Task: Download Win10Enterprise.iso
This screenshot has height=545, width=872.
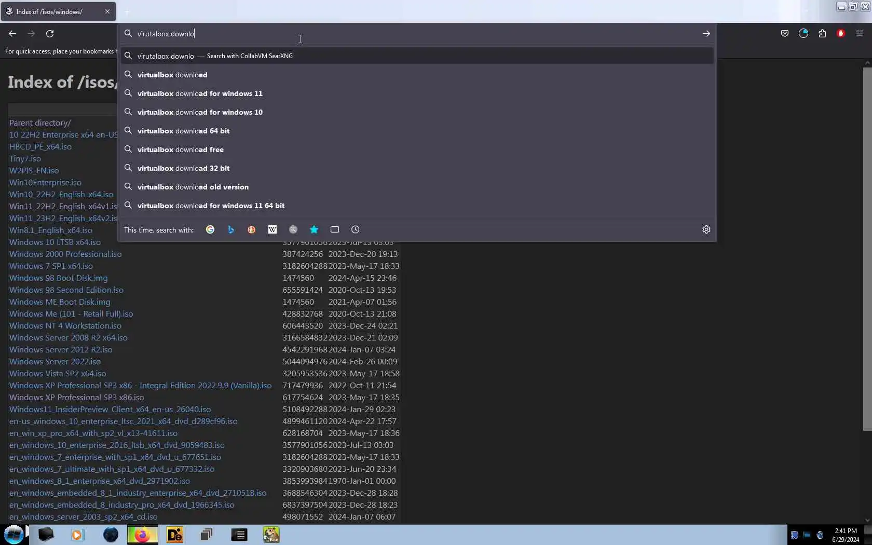Action: 45,183
